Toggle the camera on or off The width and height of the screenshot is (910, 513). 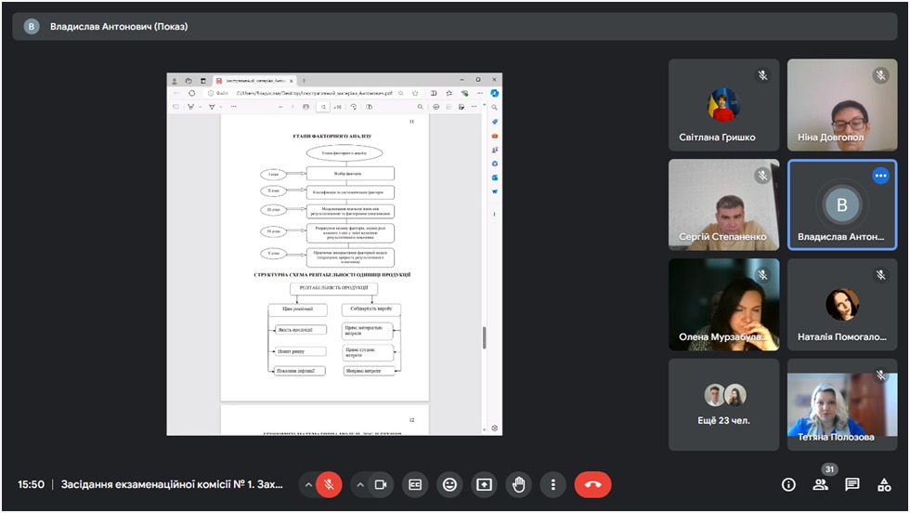380,484
